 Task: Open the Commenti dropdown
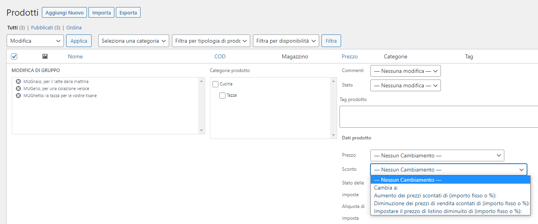pos(405,71)
